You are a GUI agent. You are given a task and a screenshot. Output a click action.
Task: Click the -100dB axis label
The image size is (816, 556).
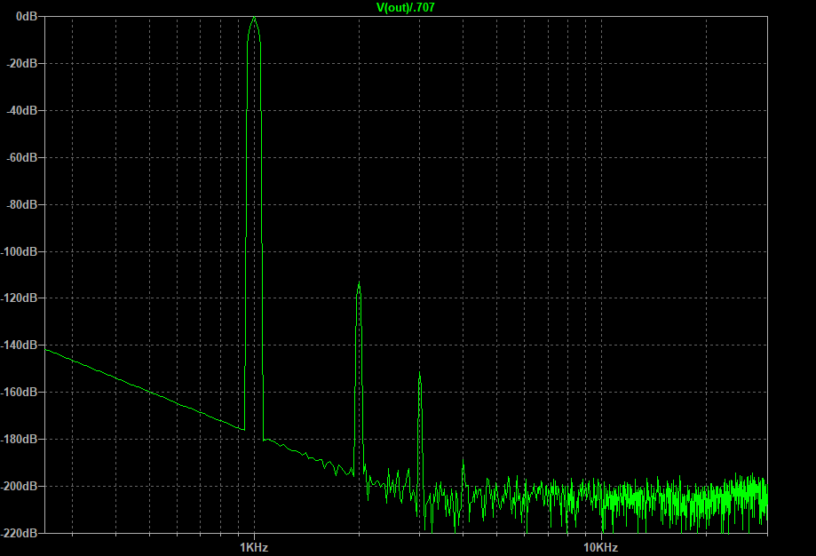coord(20,251)
